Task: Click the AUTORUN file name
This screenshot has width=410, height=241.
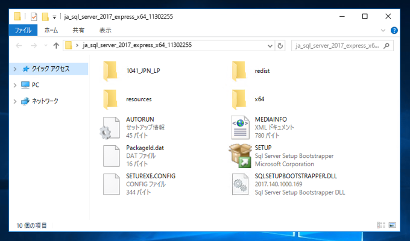Action: [140, 119]
